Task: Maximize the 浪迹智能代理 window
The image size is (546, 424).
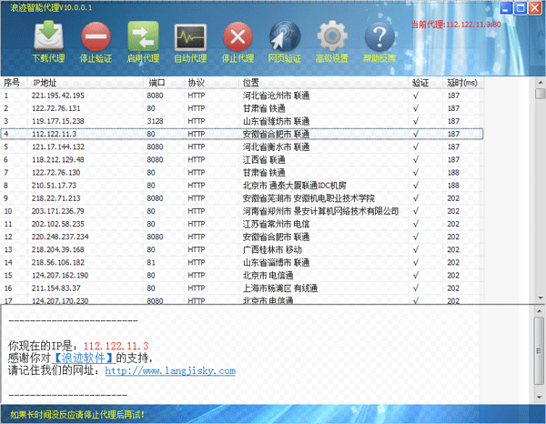Action: point(520,9)
